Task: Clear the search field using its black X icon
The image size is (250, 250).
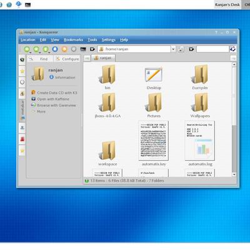Action: point(191,49)
